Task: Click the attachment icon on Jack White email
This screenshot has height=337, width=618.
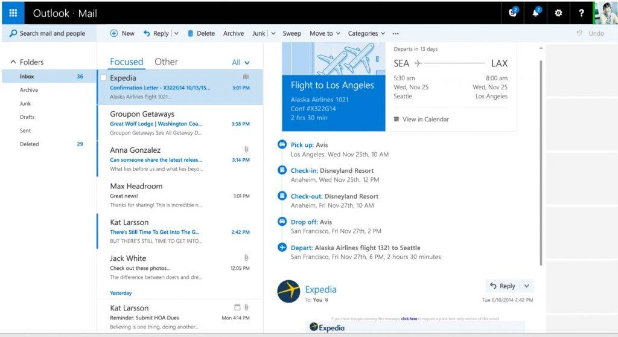Action: coord(246,257)
